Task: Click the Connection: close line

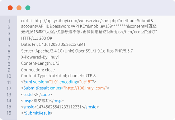Action: pyautogui.click(x=38, y=70)
